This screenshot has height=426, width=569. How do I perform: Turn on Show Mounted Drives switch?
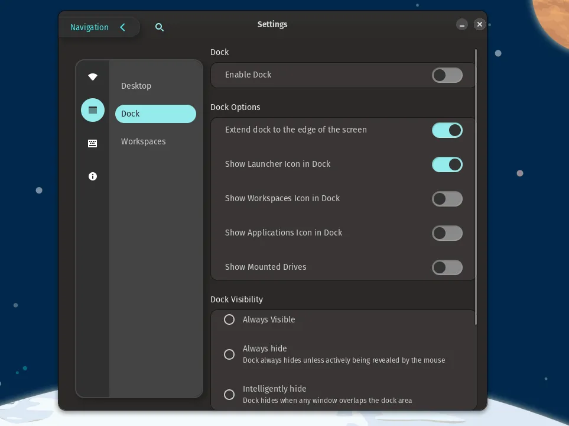447,267
